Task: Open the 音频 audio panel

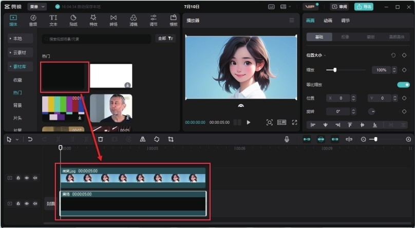Action: click(33, 21)
